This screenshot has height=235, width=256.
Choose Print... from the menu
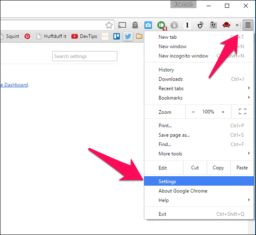click(x=199, y=126)
